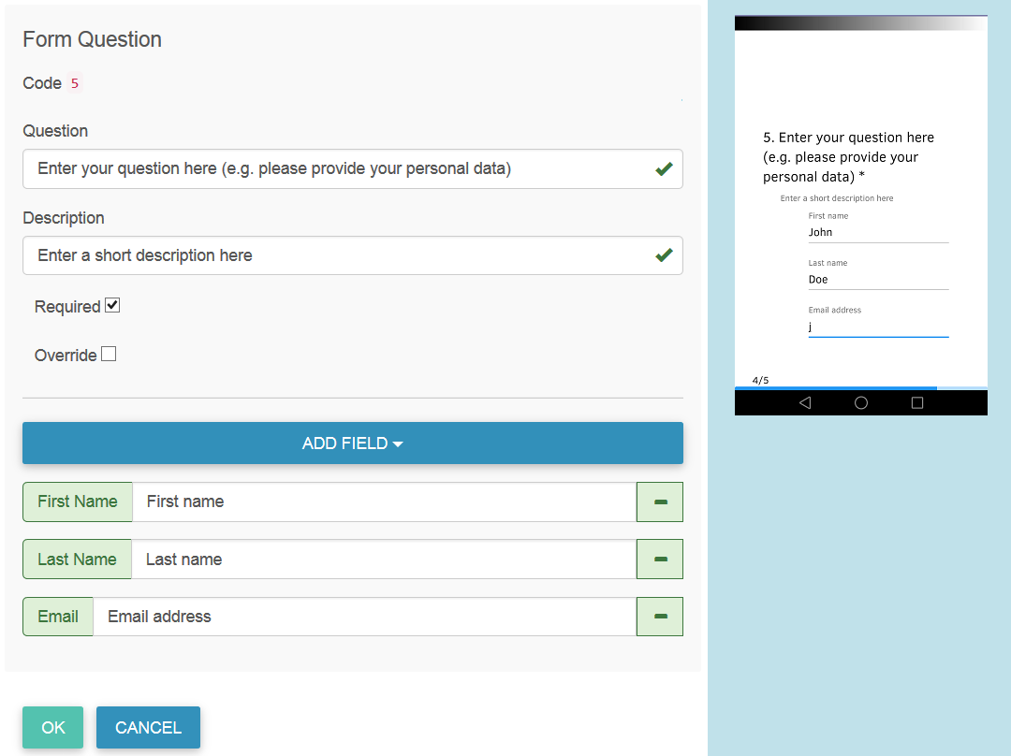Edit the Last name label input

[x=384, y=559]
